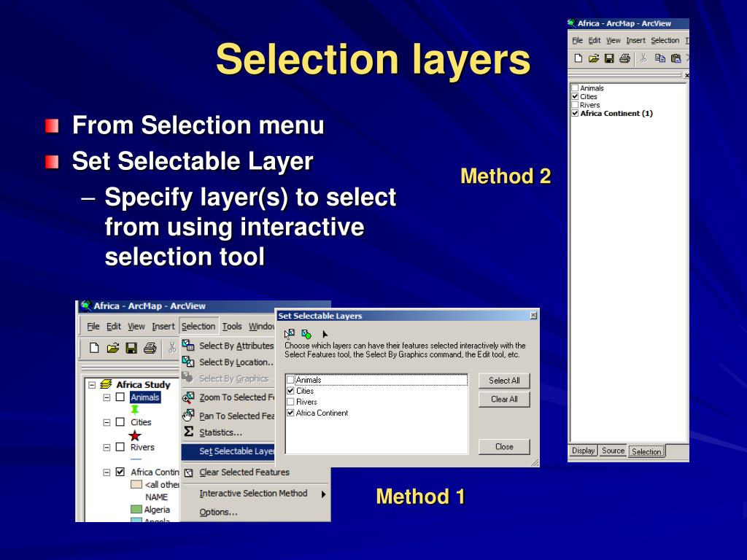This screenshot has height=560, width=747.
Task: Uncheck Africa Continent (1) in right window list
Action: pos(575,113)
